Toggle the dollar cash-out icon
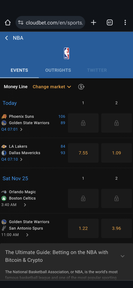This screenshot has width=133, height=288. pos(81,87)
